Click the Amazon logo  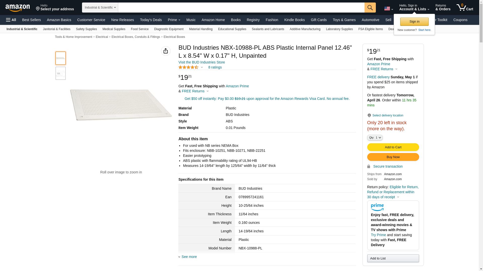(x=18, y=8)
